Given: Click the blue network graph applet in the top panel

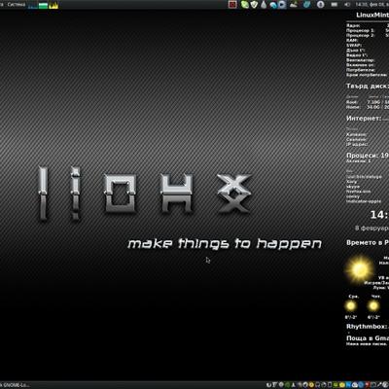Looking at the screenshot, I should tap(32, 5).
